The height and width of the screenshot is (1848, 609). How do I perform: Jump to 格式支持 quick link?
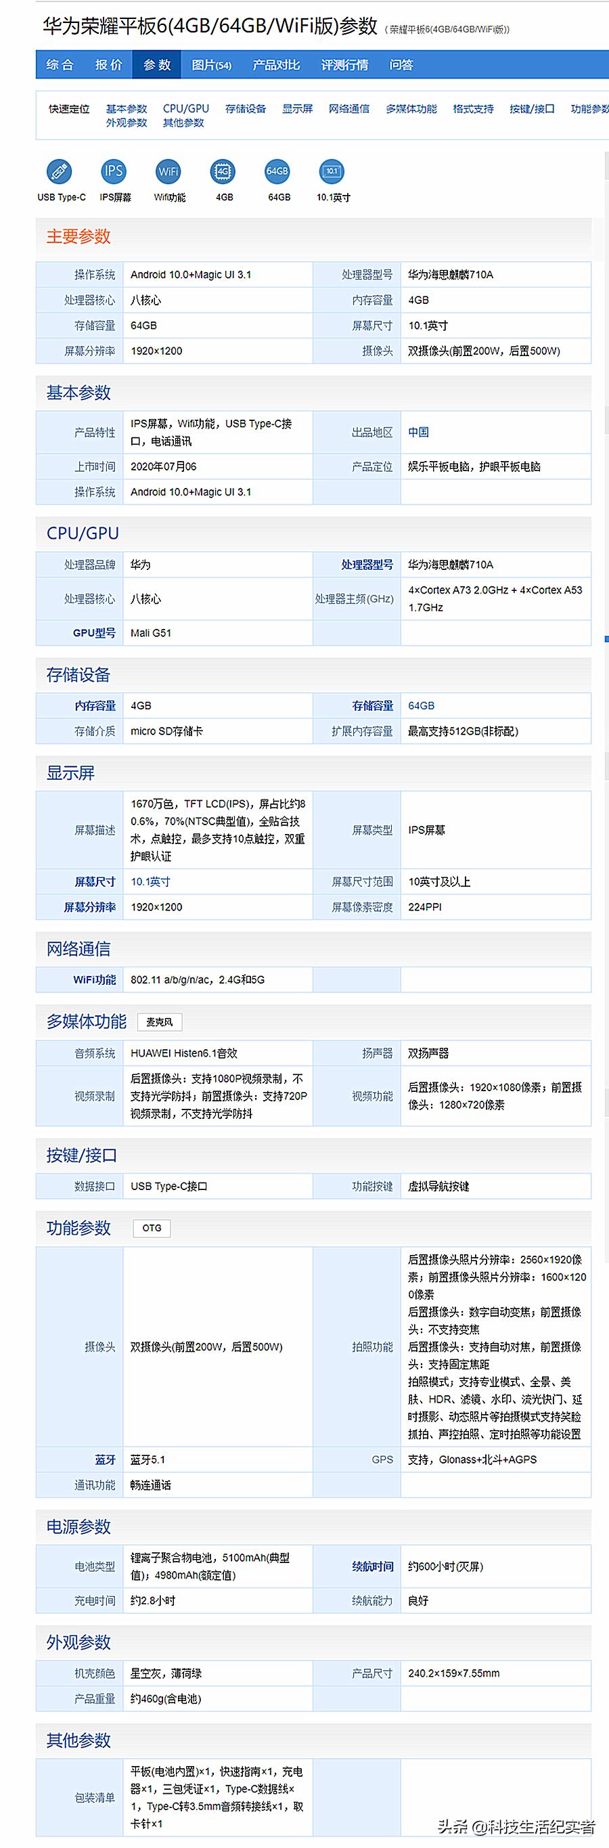474,109
